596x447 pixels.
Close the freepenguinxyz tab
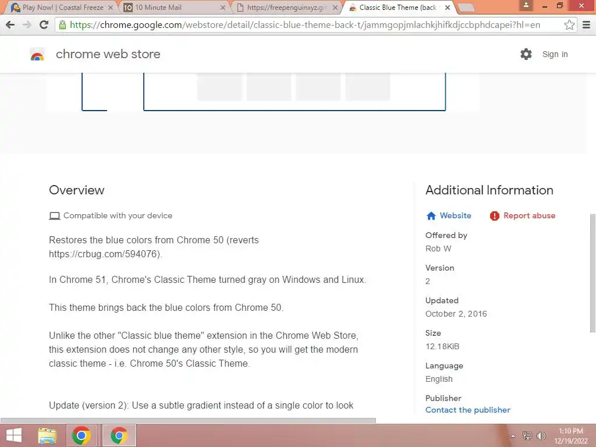point(335,8)
